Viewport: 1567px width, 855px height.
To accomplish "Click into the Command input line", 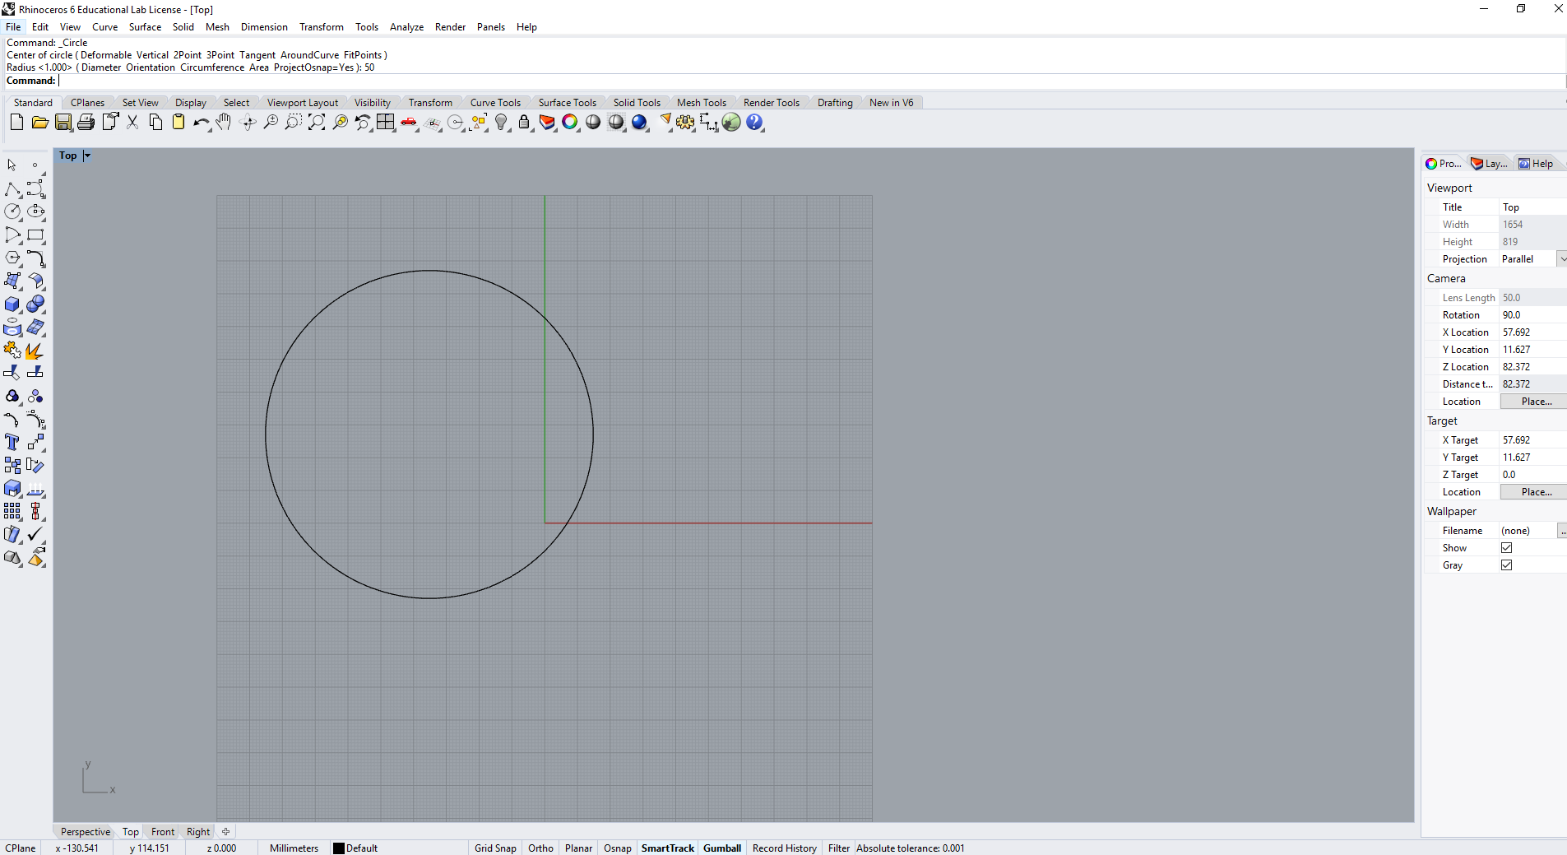I will (x=810, y=81).
